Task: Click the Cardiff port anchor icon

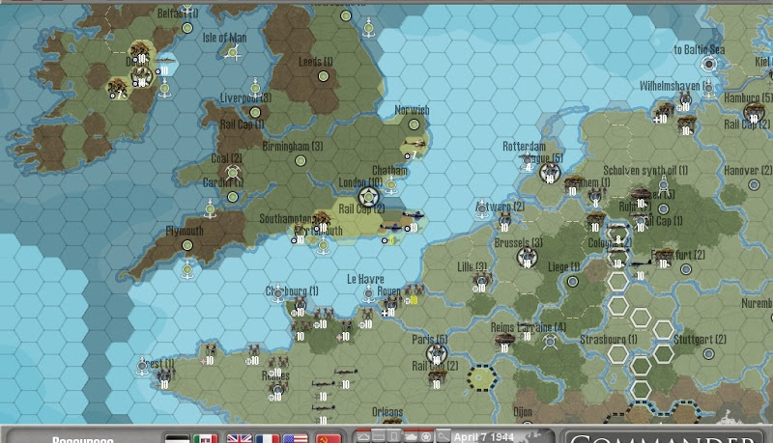Action: 210,208
